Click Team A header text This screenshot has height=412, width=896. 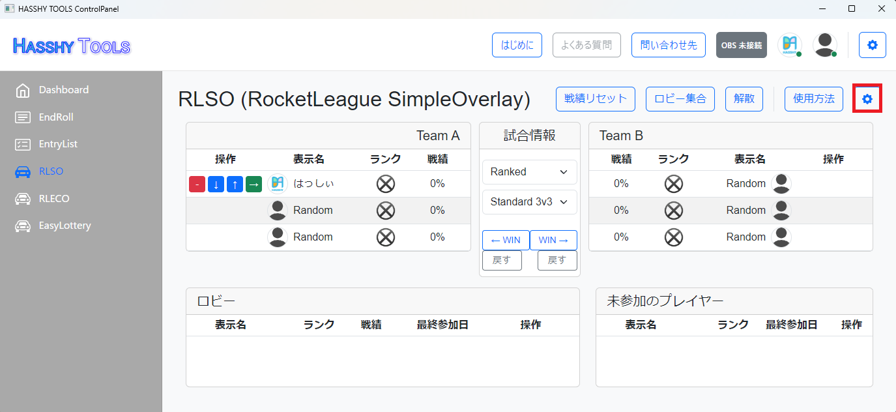pos(438,136)
